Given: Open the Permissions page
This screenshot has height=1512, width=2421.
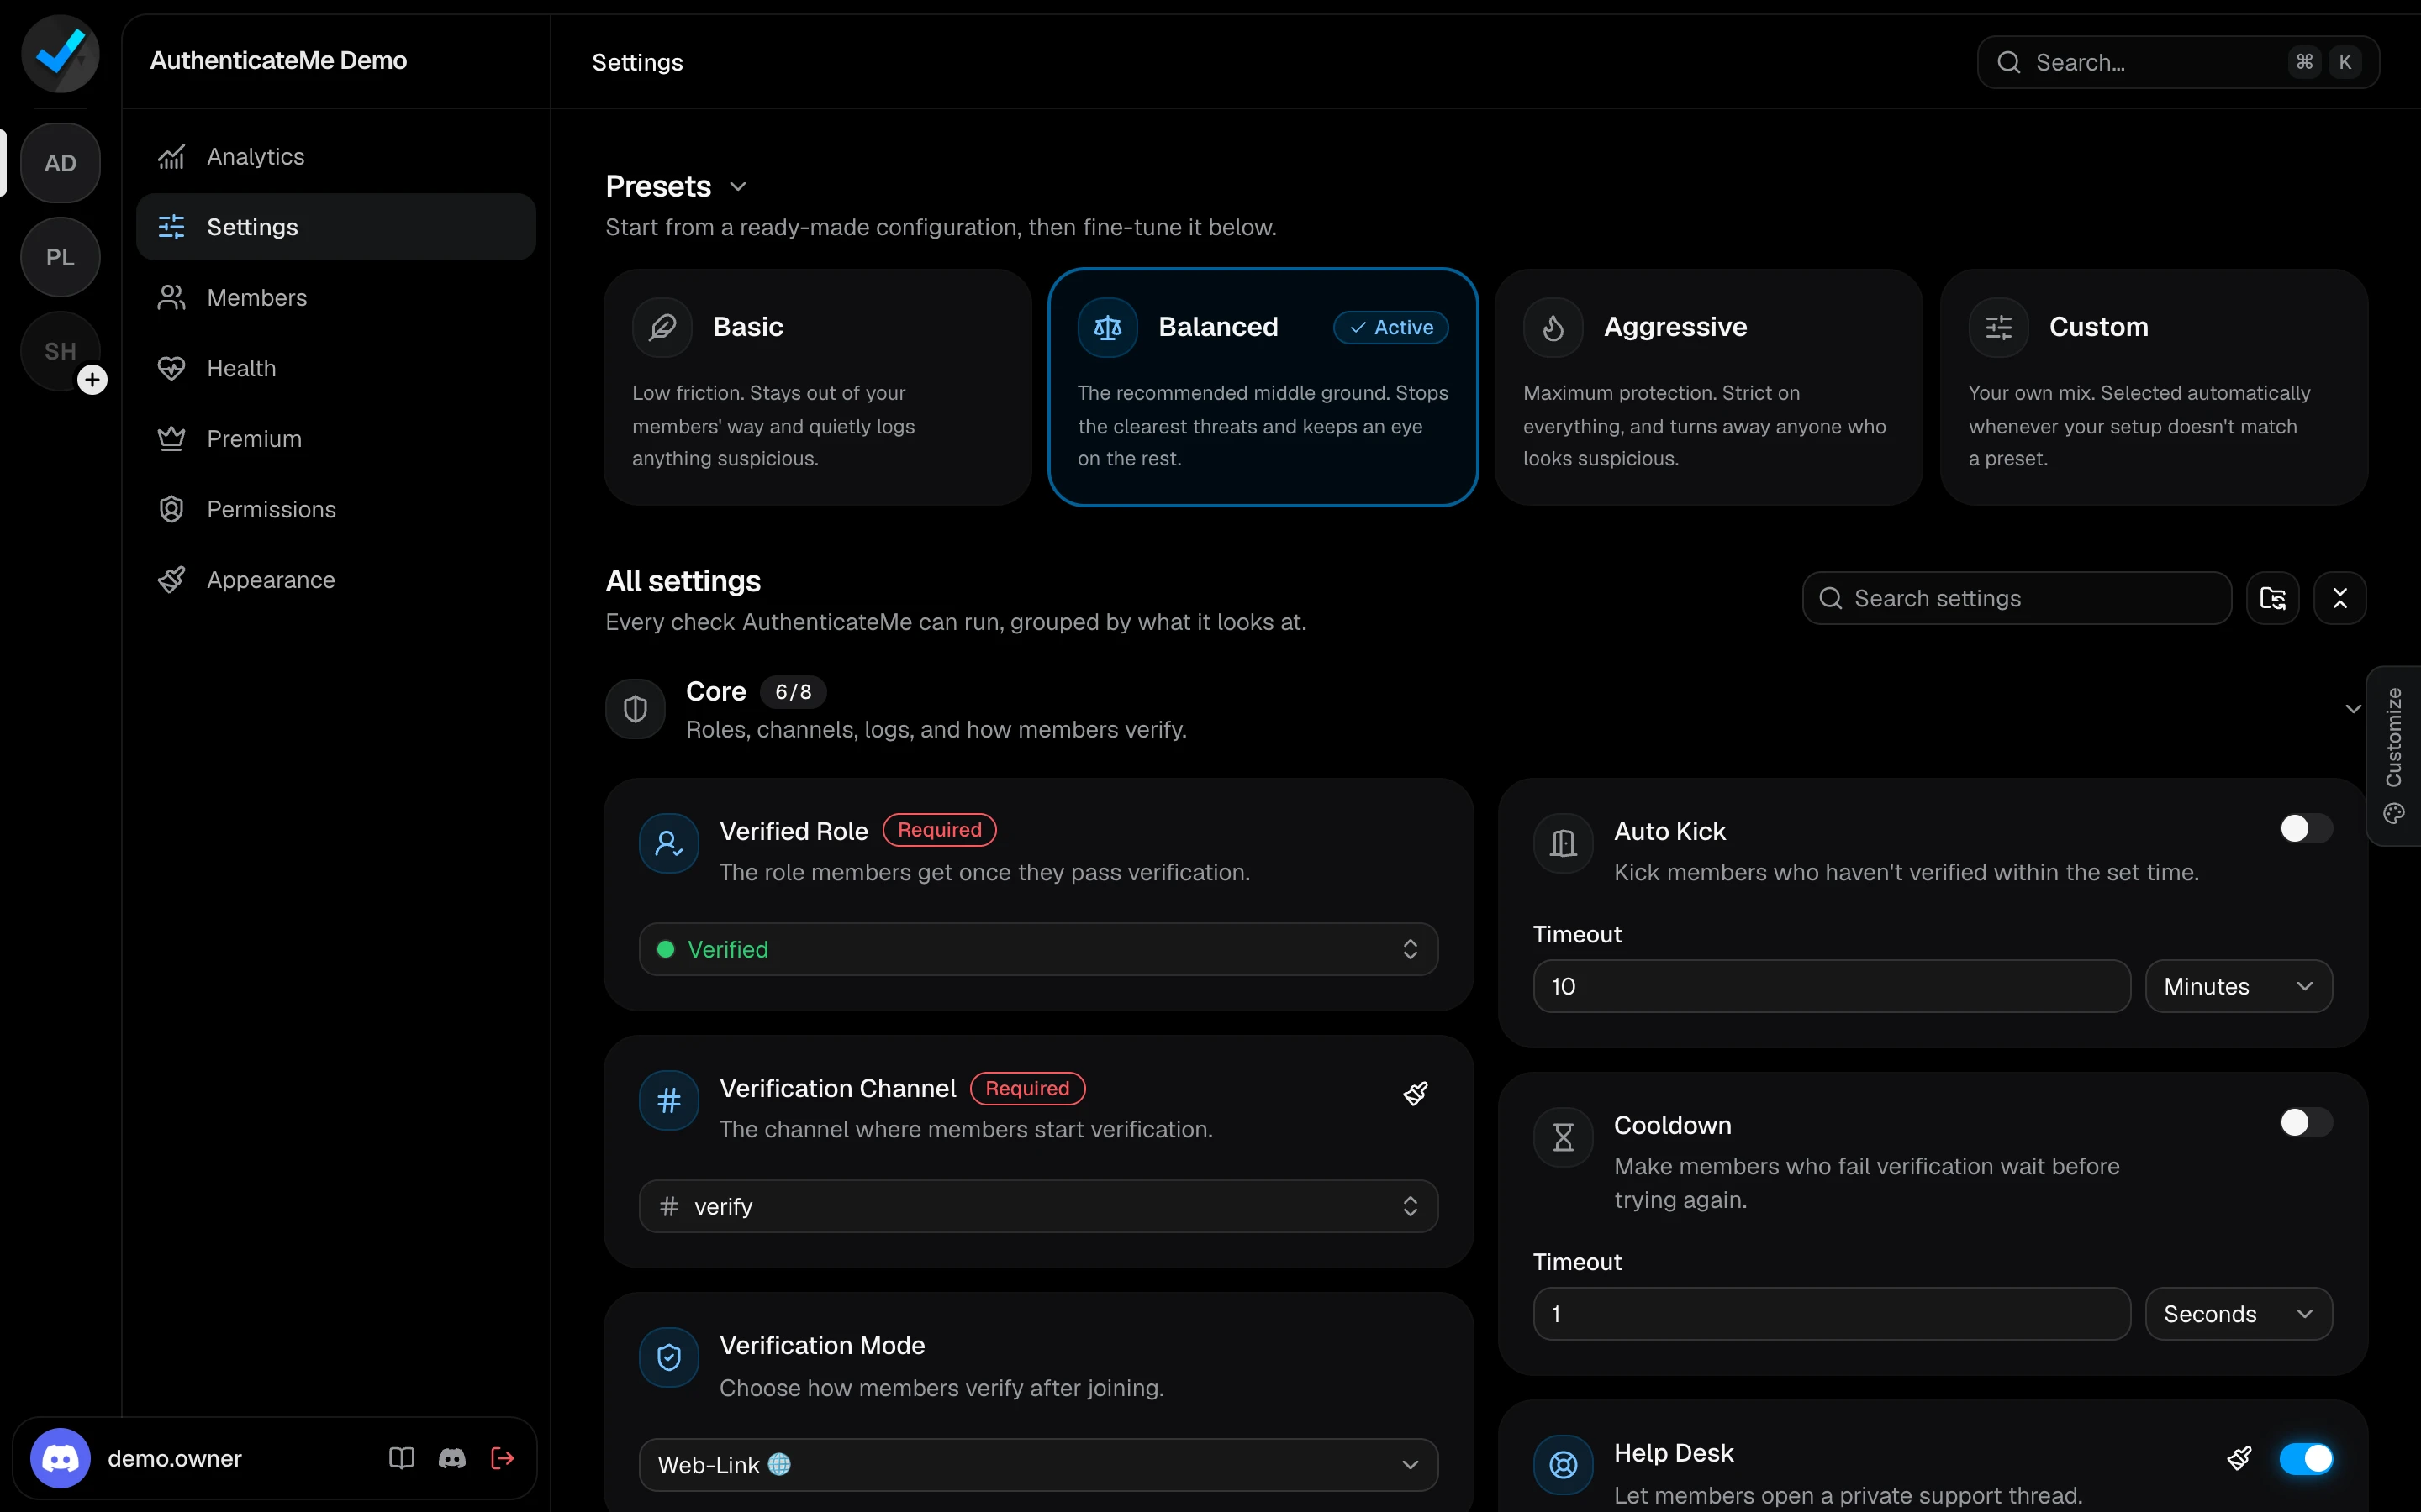Looking at the screenshot, I should tap(335, 509).
